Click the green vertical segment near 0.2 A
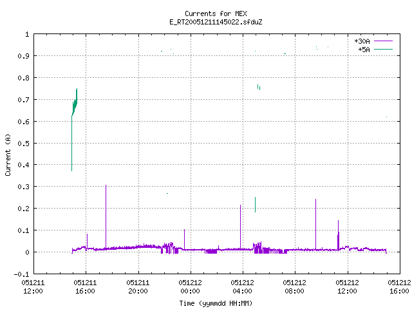Image resolution: width=412 pixels, height=309 pixels. pos(255,205)
